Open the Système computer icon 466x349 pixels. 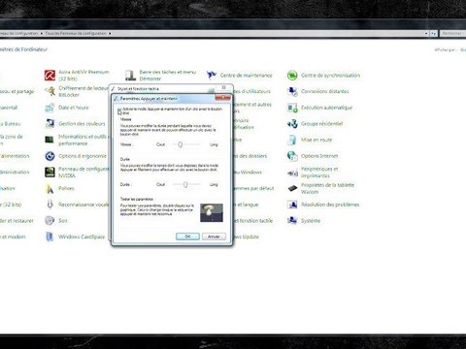(x=292, y=221)
